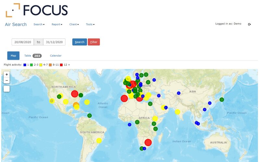The image size is (260, 162).
Task: Click the 203 results badge
Action: click(x=37, y=56)
